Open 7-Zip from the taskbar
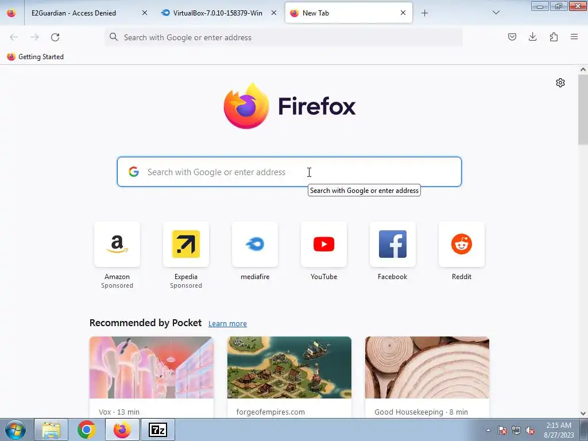The width and height of the screenshot is (588, 441). point(158,430)
